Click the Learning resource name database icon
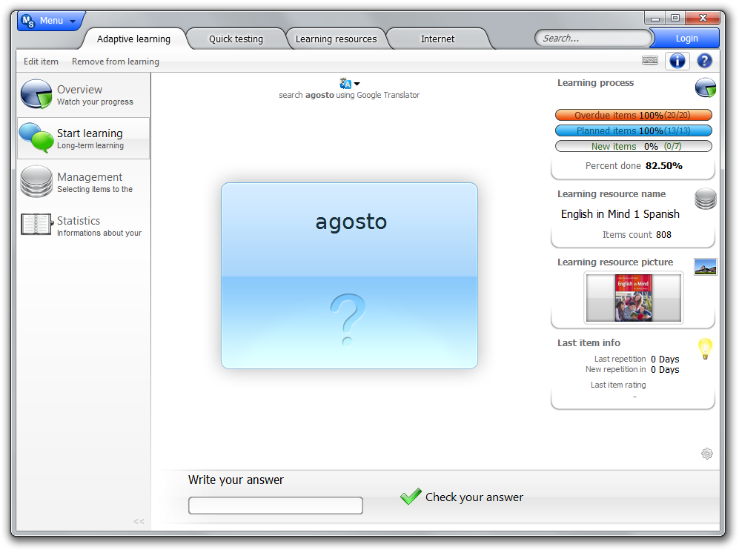The height and width of the screenshot is (550, 739). [705, 199]
